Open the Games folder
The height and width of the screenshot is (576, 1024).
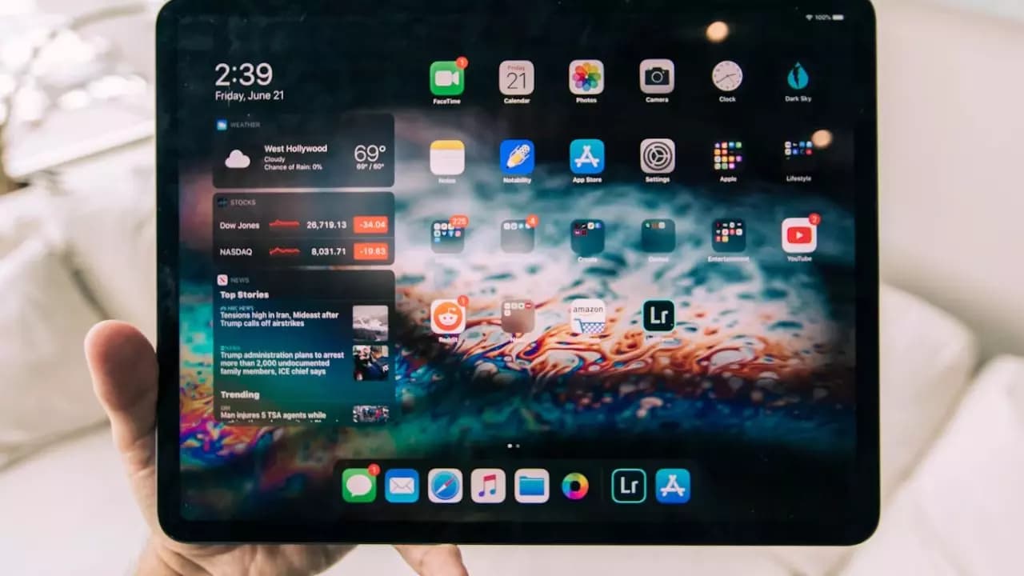[658, 236]
